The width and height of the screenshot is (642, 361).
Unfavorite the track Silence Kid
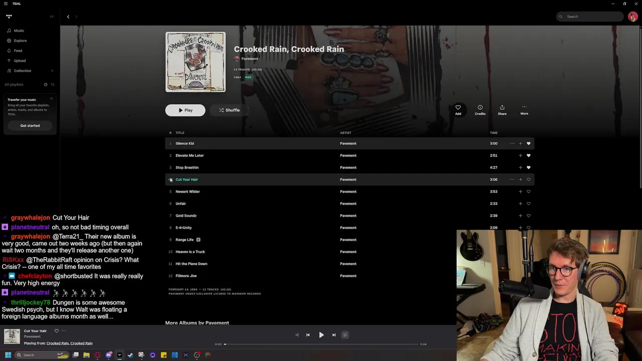(529, 143)
